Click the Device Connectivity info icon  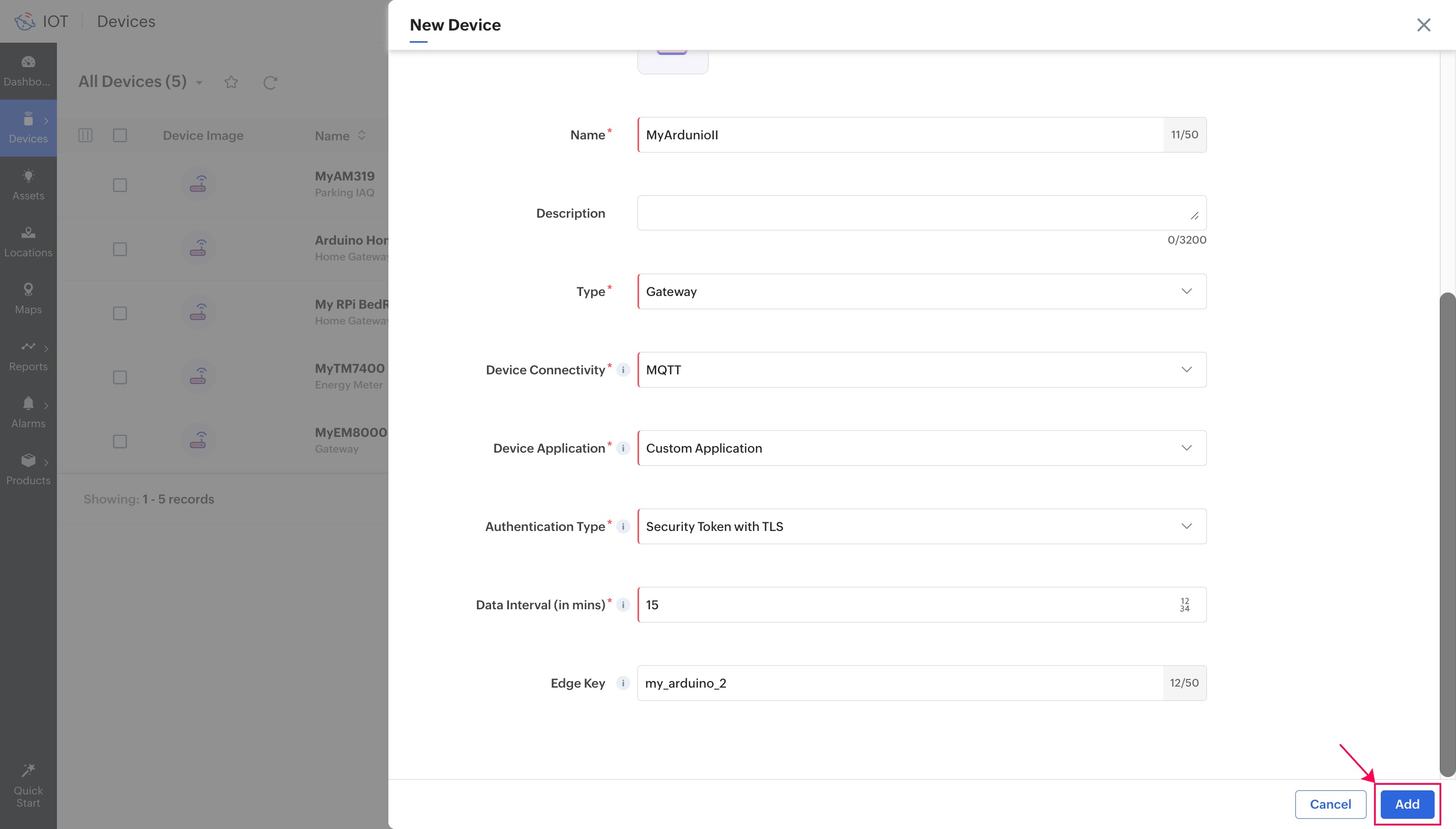point(623,370)
